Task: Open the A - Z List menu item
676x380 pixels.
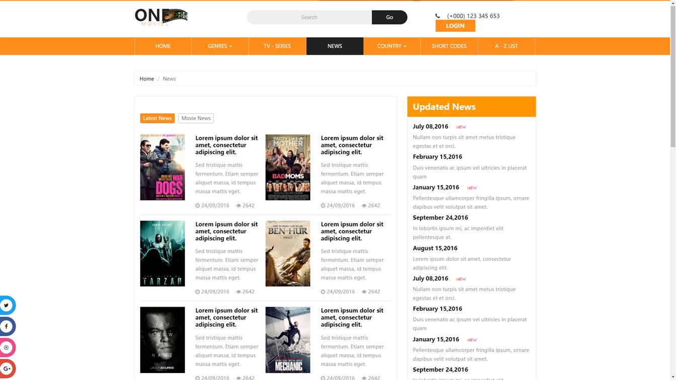Action: pos(506,46)
